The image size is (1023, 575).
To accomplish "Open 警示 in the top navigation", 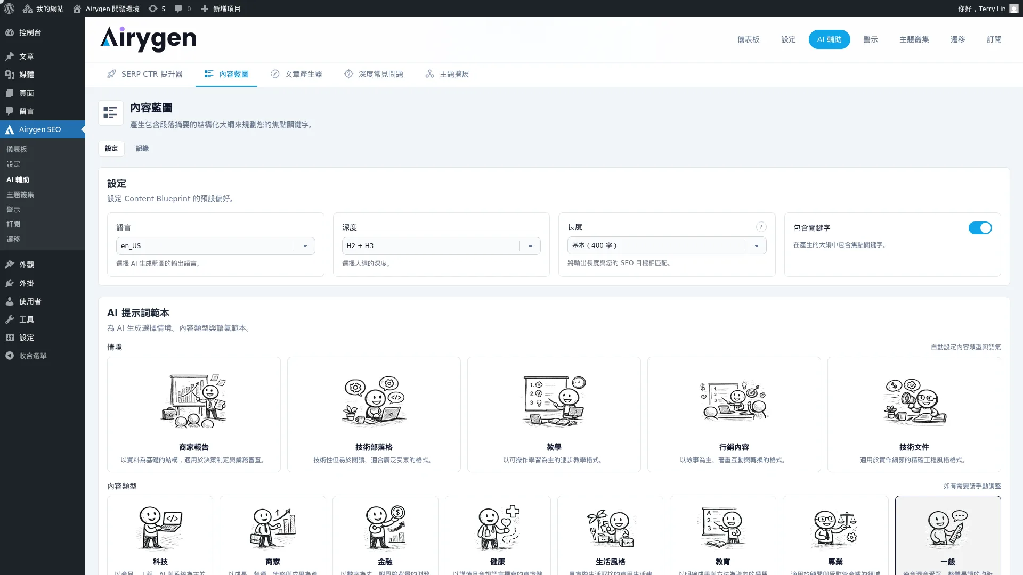I will click(x=870, y=39).
